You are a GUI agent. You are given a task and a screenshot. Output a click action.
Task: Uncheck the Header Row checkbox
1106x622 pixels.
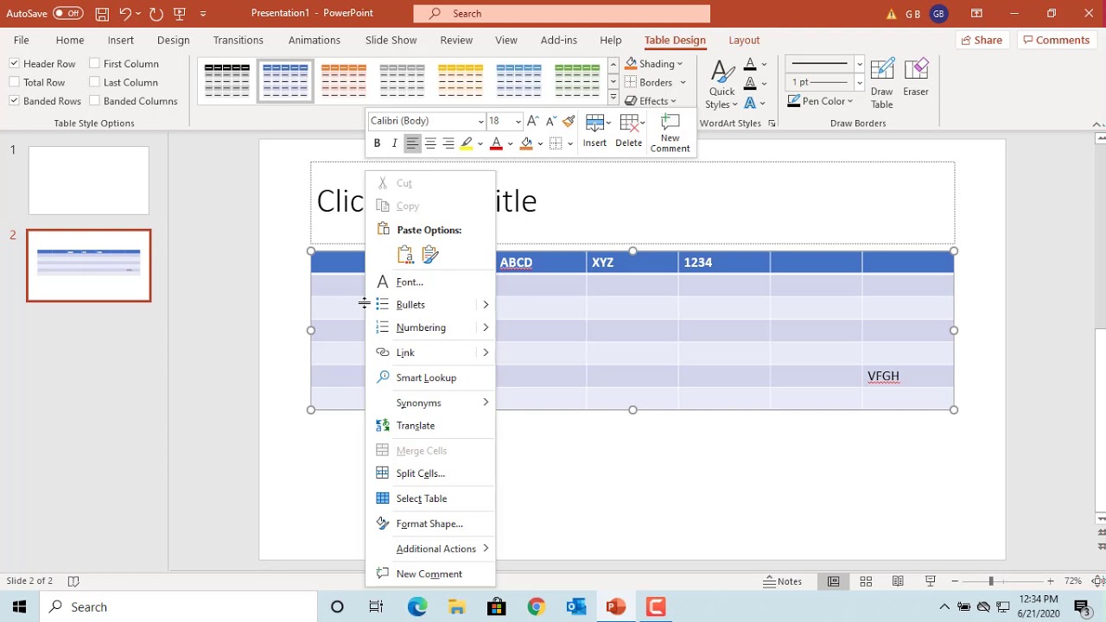tap(15, 63)
